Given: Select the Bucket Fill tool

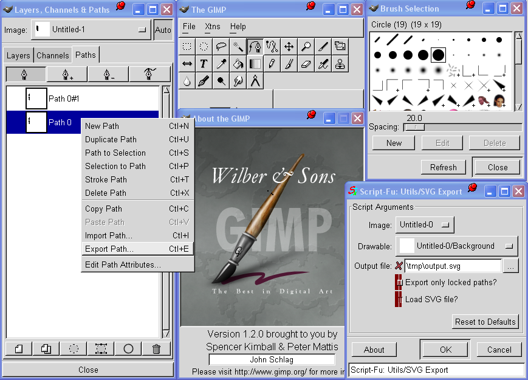Looking at the screenshot, I should [x=238, y=64].
